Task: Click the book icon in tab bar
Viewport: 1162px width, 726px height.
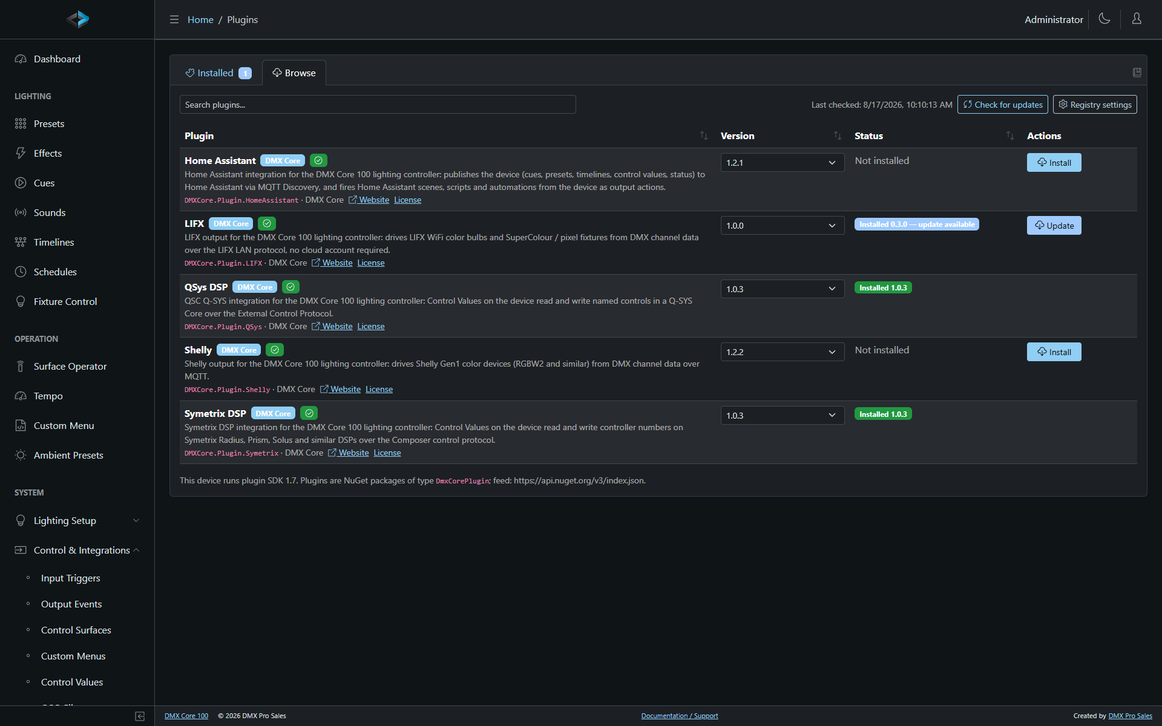Action: [x=1137, y=73]
